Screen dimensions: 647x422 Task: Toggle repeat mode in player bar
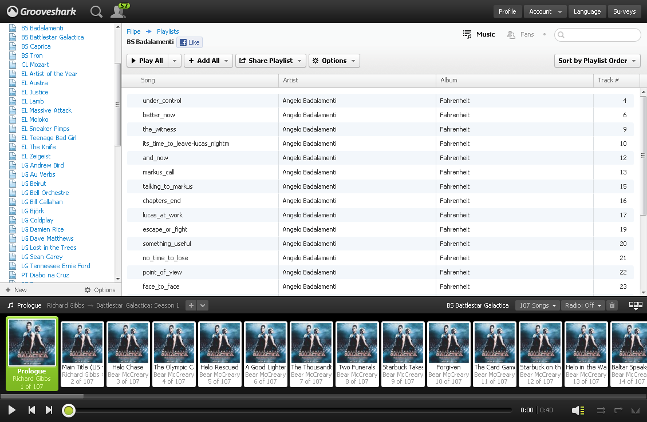pos(618,410)
